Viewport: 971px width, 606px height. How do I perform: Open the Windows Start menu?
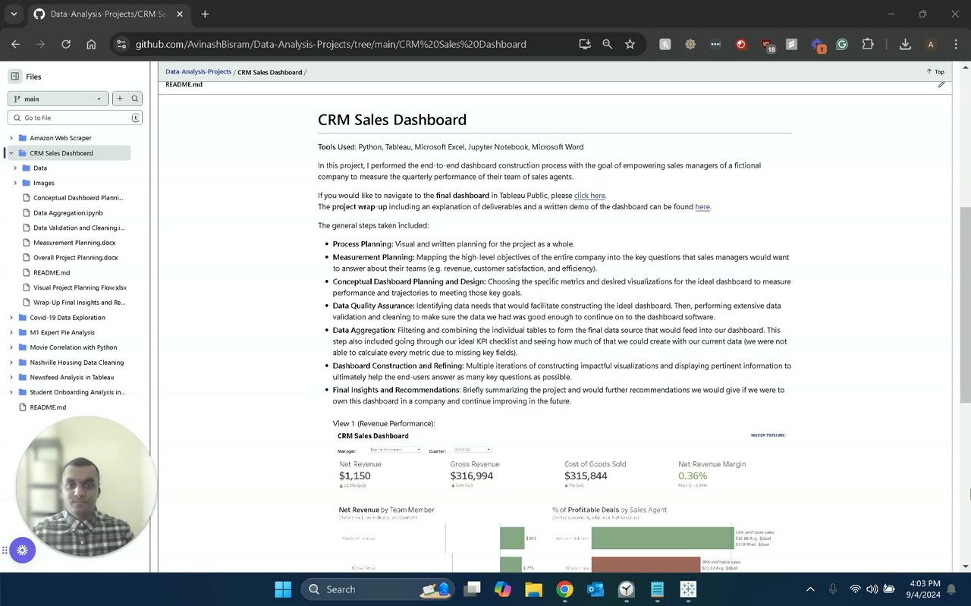pos(283,589)
